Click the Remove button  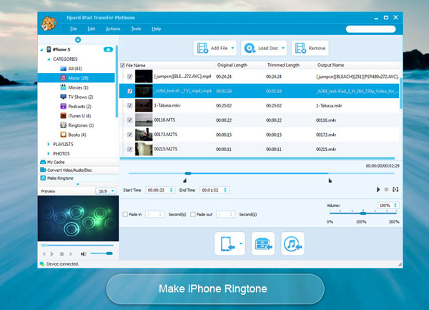(310, 48)
